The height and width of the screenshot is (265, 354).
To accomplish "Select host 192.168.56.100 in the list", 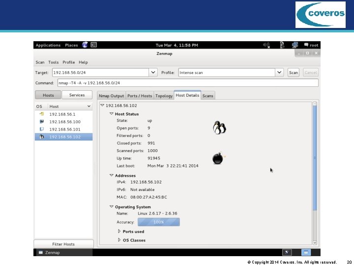I will 63,122.
